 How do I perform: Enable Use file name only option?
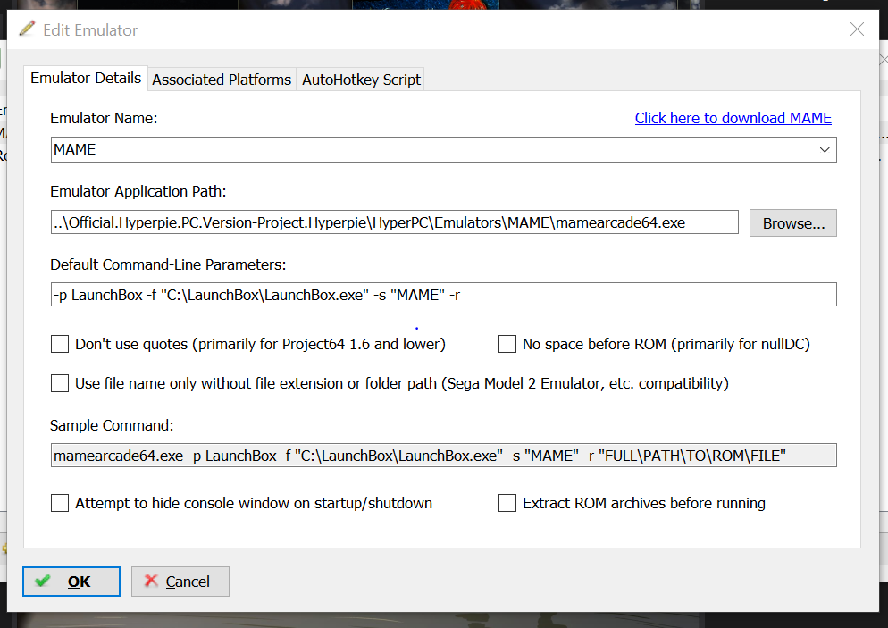pyautogui.click(x=60, y=383)
